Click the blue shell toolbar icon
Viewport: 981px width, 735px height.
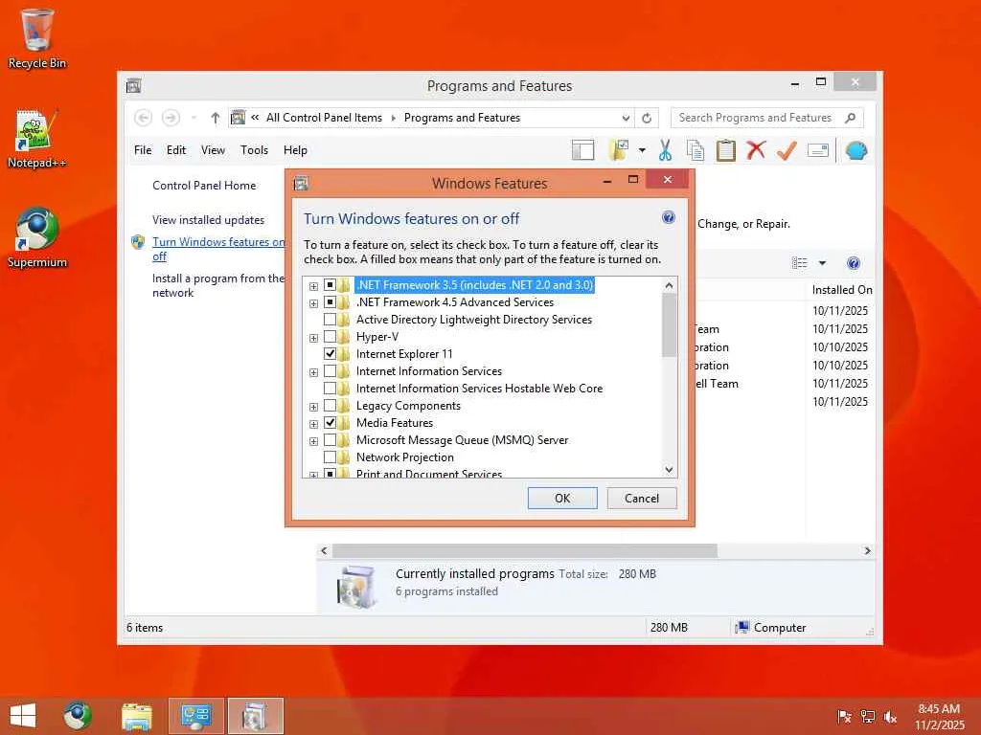tap(856, 150)
